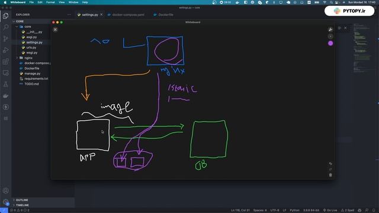This screenshot has height=213, width=379.
Task: Click UTF-8 encoding in status bar
Action: (275, 211)
